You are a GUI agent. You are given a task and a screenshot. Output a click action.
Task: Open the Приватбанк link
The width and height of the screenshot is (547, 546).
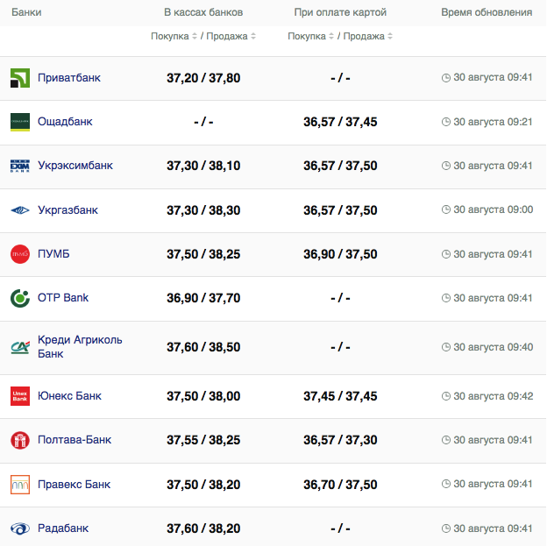pyautogui.click(x=69, y=78)
